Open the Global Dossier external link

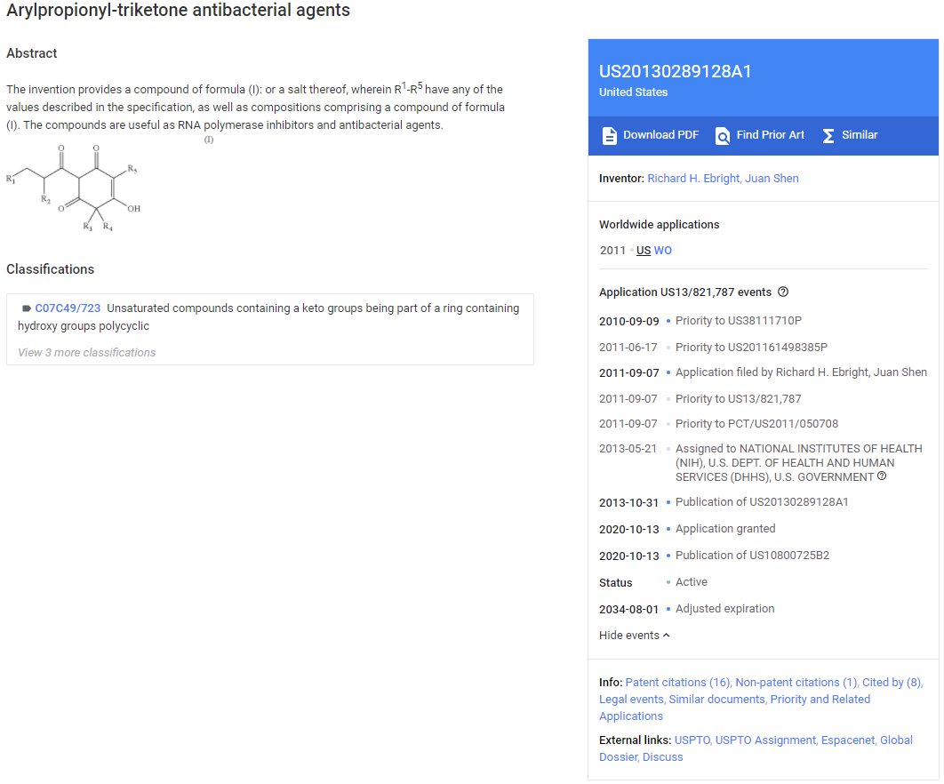tap(756, 748)
